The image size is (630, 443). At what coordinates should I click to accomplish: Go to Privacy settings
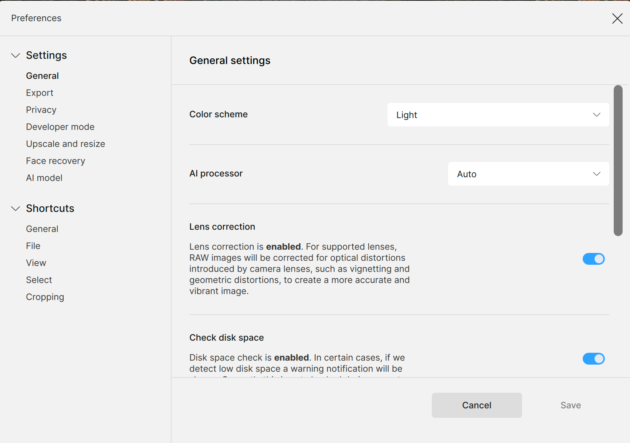(x=41, y=110)
